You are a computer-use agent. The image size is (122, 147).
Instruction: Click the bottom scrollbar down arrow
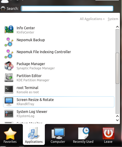point(117,120)
